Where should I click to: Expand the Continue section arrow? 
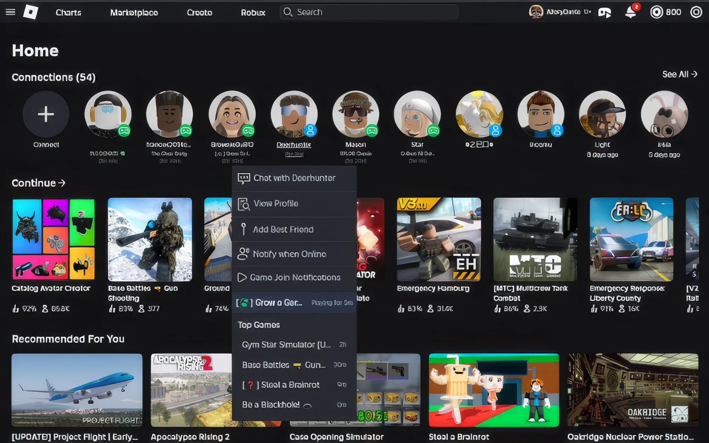[62, 183]
